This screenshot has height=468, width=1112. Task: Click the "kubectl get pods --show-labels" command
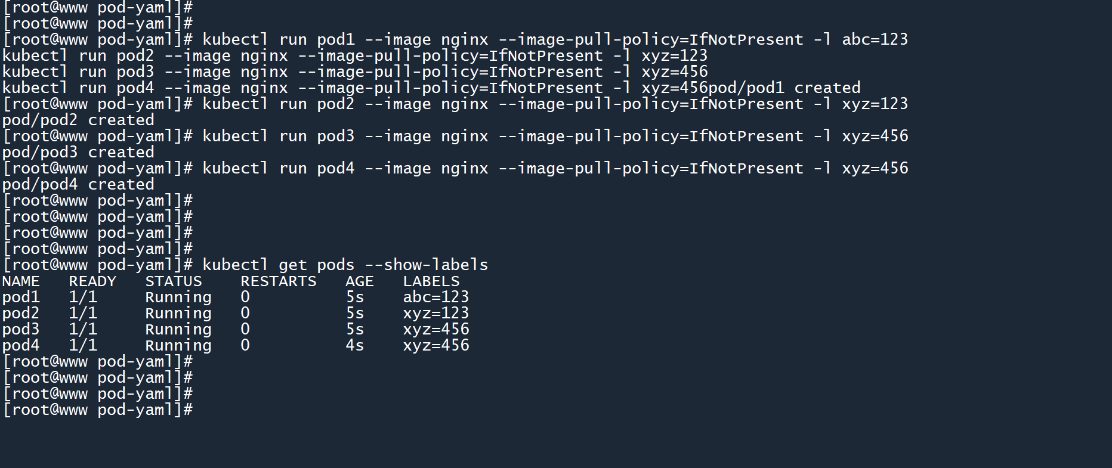[x=345, y=265]
